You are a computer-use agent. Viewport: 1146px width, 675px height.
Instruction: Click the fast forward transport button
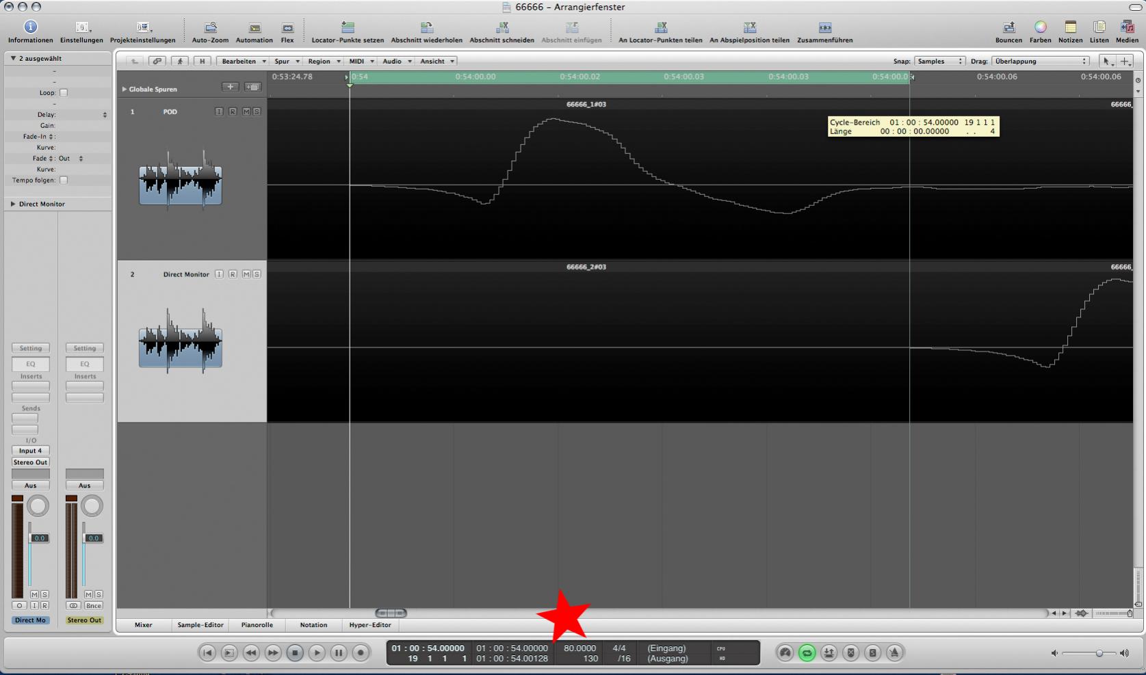pos(273,652)
